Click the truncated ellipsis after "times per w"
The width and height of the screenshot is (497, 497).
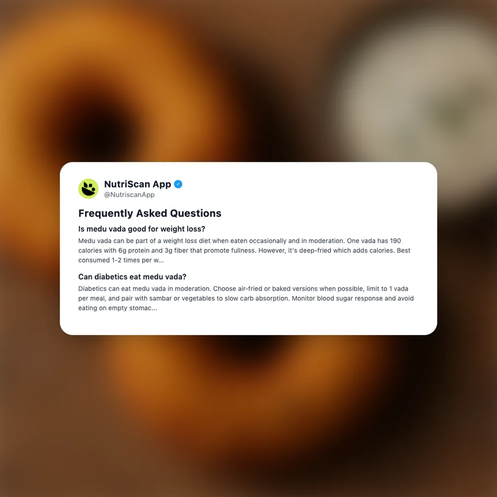point(161,260)
